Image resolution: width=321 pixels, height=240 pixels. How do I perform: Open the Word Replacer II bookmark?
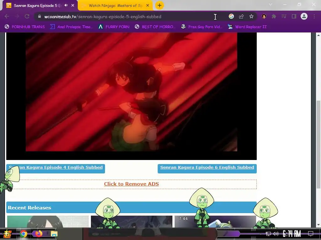(x=247, y=27)
